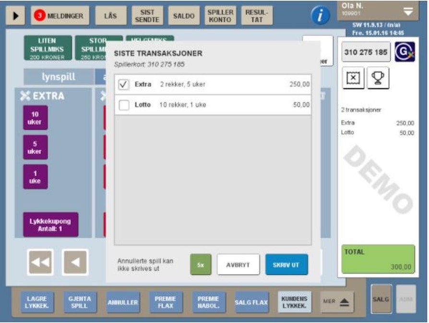Click the green Total amount box
This screenshot has width=429, height=323.
coord(378,259)
